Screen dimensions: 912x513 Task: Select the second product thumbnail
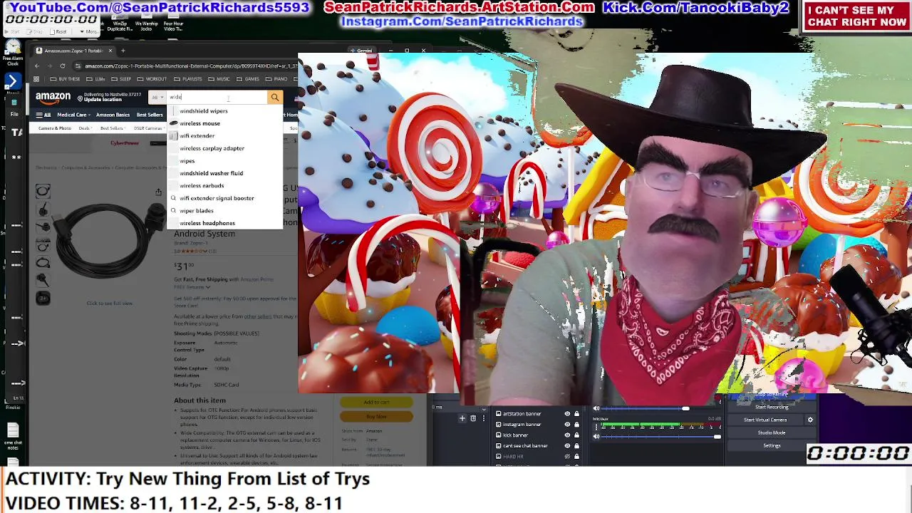pos(43,209)
